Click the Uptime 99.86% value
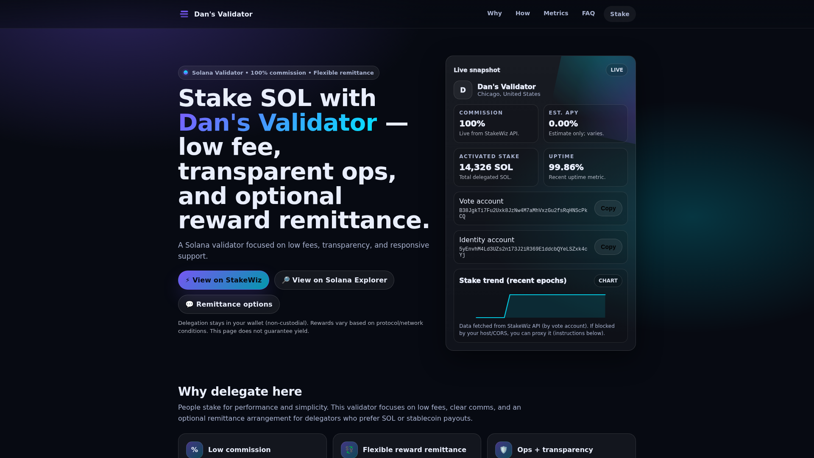This screenshot has width=814, height=458. [566, 167]
